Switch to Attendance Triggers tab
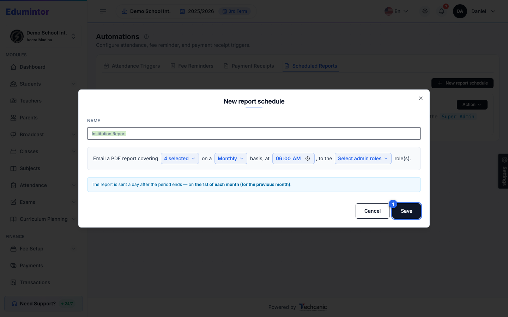This screenshot has width=508, height=317. click(x=132, y=66)
